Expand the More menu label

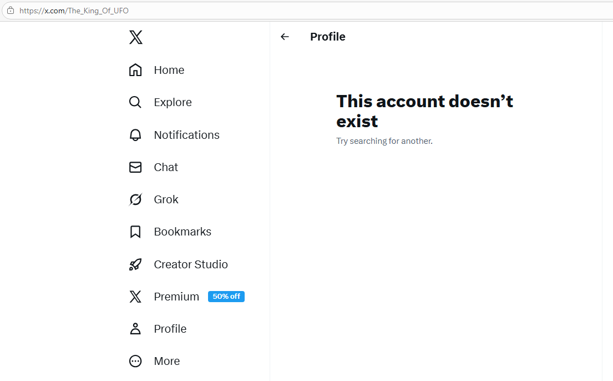coord(167,361)
